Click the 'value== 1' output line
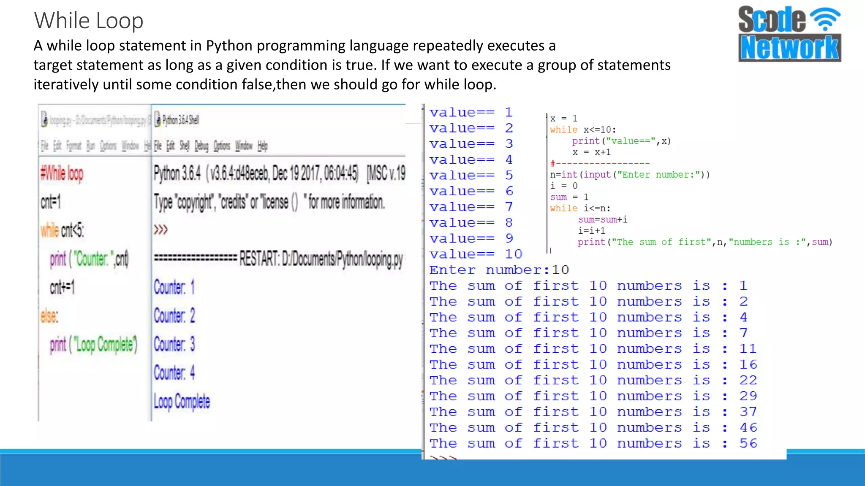This screenshot has width=865, height=486. click(471, 113)
